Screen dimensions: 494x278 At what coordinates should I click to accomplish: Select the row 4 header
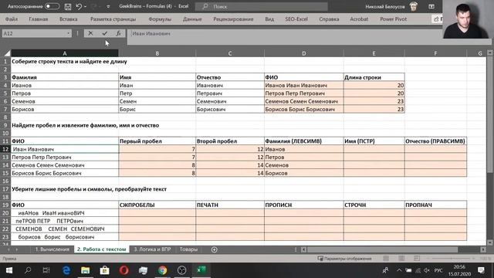pos(5,86)
